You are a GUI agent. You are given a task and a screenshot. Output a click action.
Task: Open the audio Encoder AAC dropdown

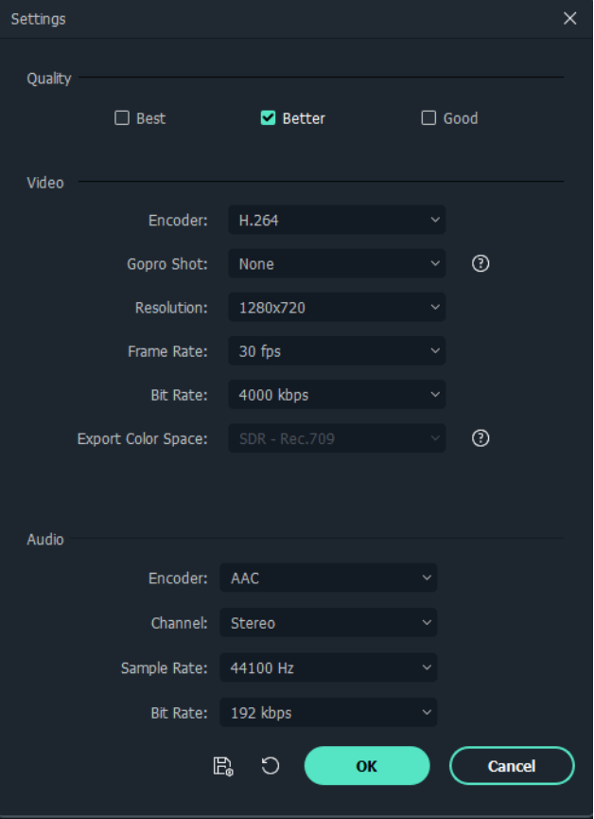click(x=328, y=579)
